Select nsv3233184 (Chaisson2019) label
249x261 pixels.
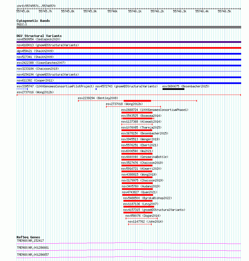point(38,69)
